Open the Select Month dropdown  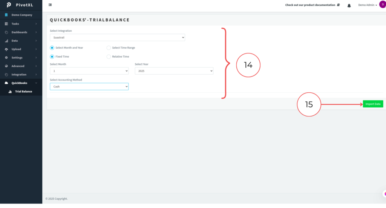(x=89, y=71)
